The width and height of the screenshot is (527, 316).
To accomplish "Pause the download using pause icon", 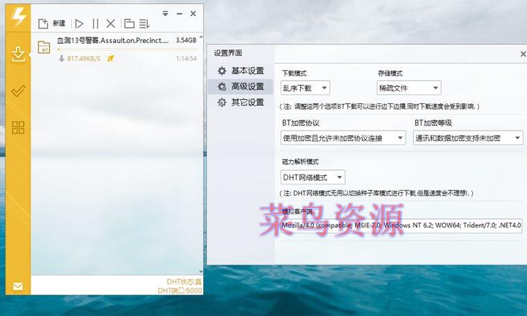I will pyautogui.click(x=95, y=24).
